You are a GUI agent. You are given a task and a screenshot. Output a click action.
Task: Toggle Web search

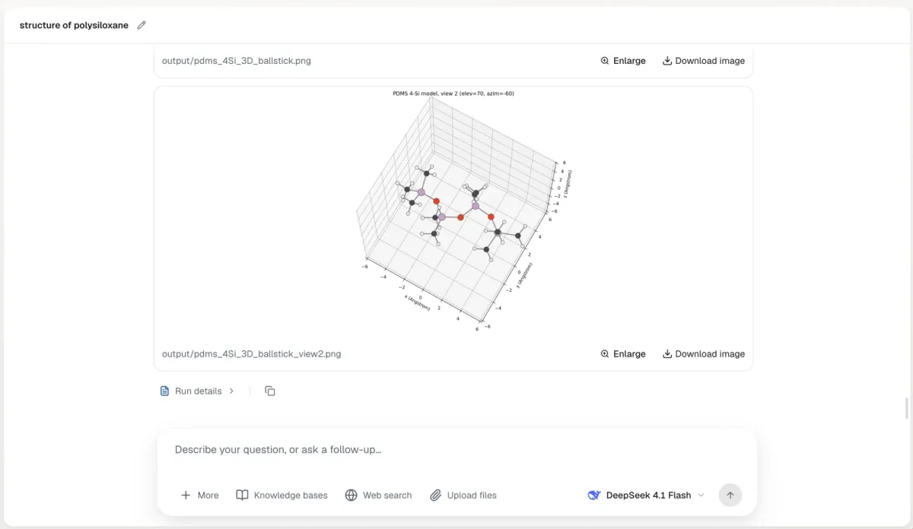378,496
